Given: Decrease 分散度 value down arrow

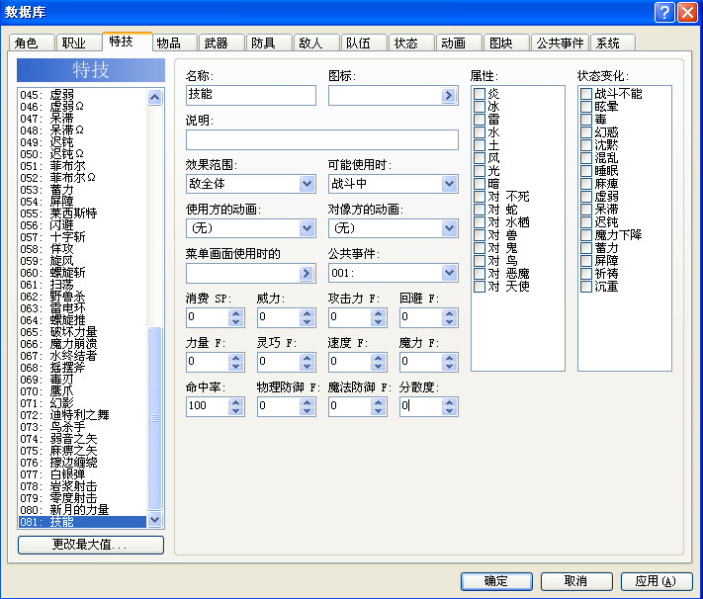Looking at the screenshot, I should [449, 410].
